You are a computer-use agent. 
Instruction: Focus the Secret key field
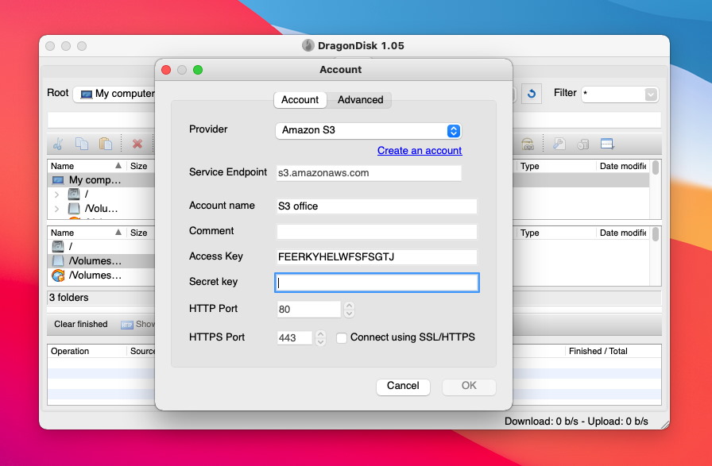click(377, 283)
